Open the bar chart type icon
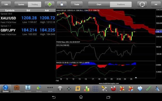 [x=87, y=89]
